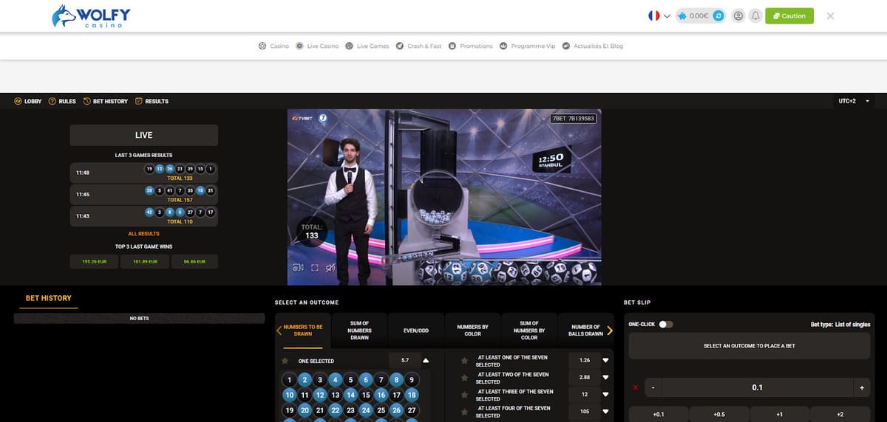The image size is (887, 422).
Task: Pick number ball 9
Action: click(412, 380)
